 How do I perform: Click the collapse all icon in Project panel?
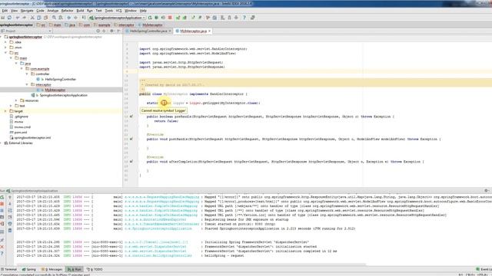tap(104, 31)
